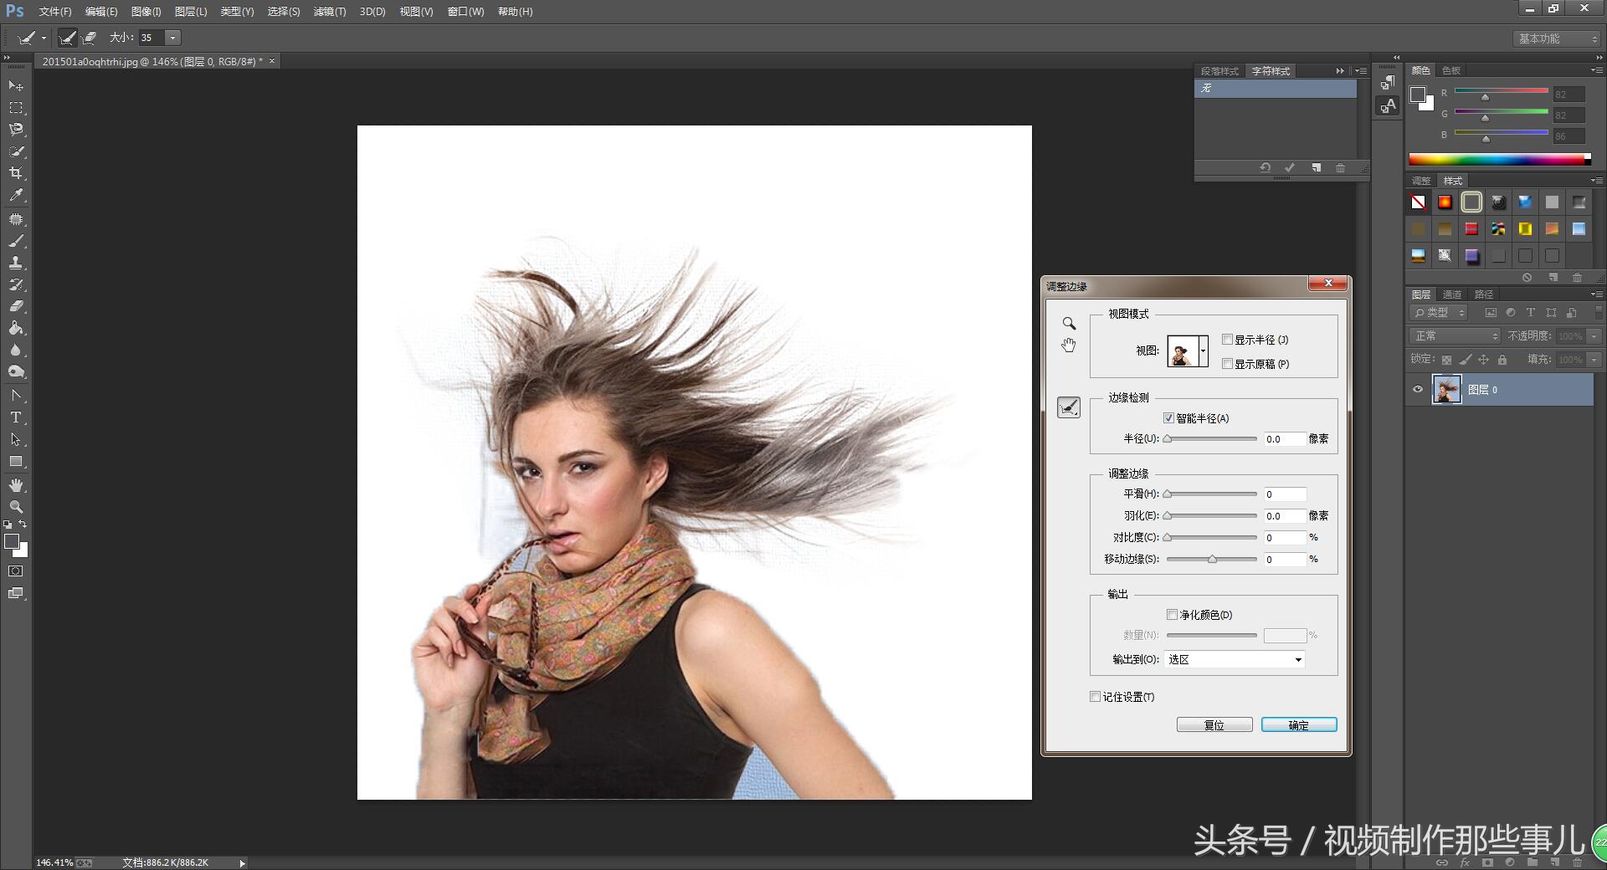The image size is (1607, 870).
Task: Select the Eyedropper tool
Action: 16,196
